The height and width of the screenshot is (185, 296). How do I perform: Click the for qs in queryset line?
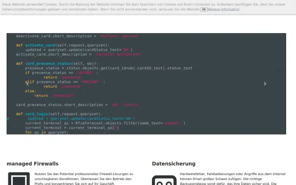coord(47,132)
